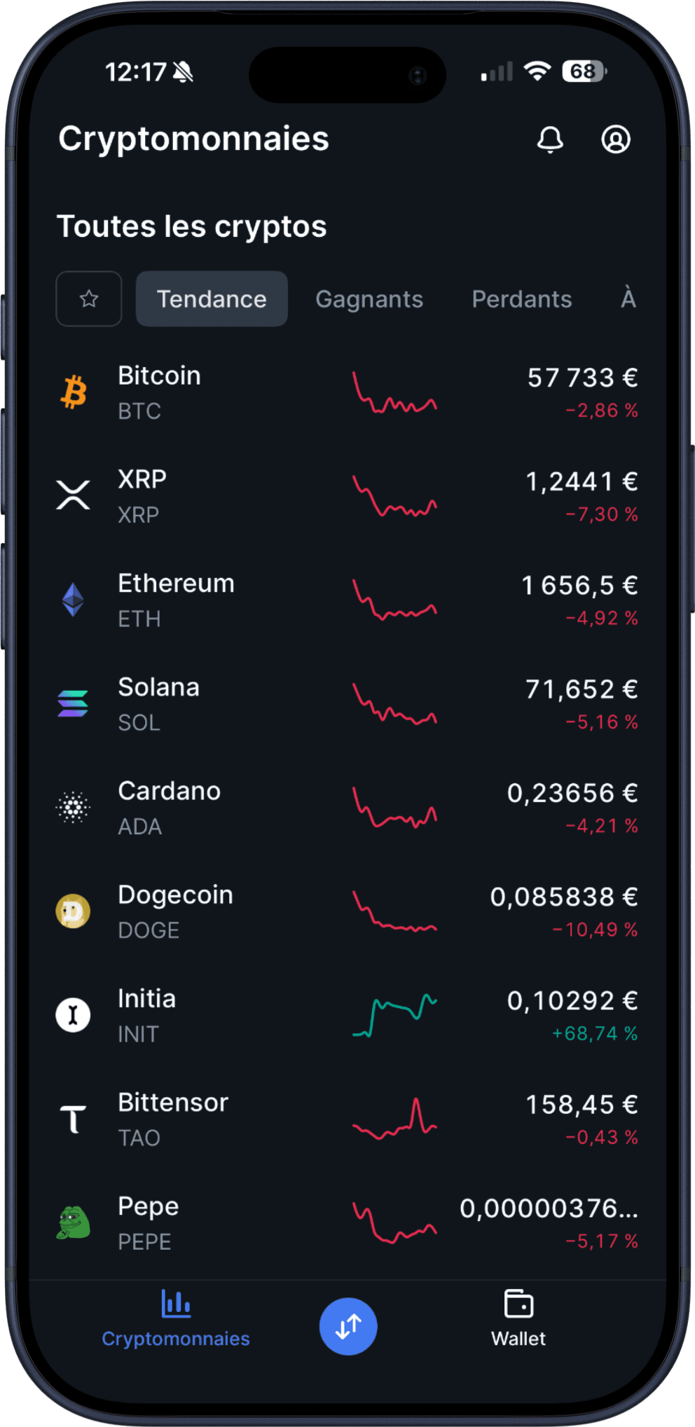Image resolution: width=695 pixels, height=1427 pixels.
Task: Open Bittensor price sparkline chart
Action: 394,1119
